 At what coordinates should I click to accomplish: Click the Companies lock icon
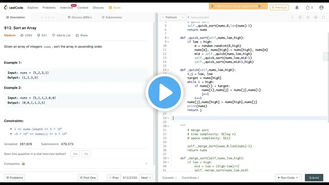click(x=23, y=164)
